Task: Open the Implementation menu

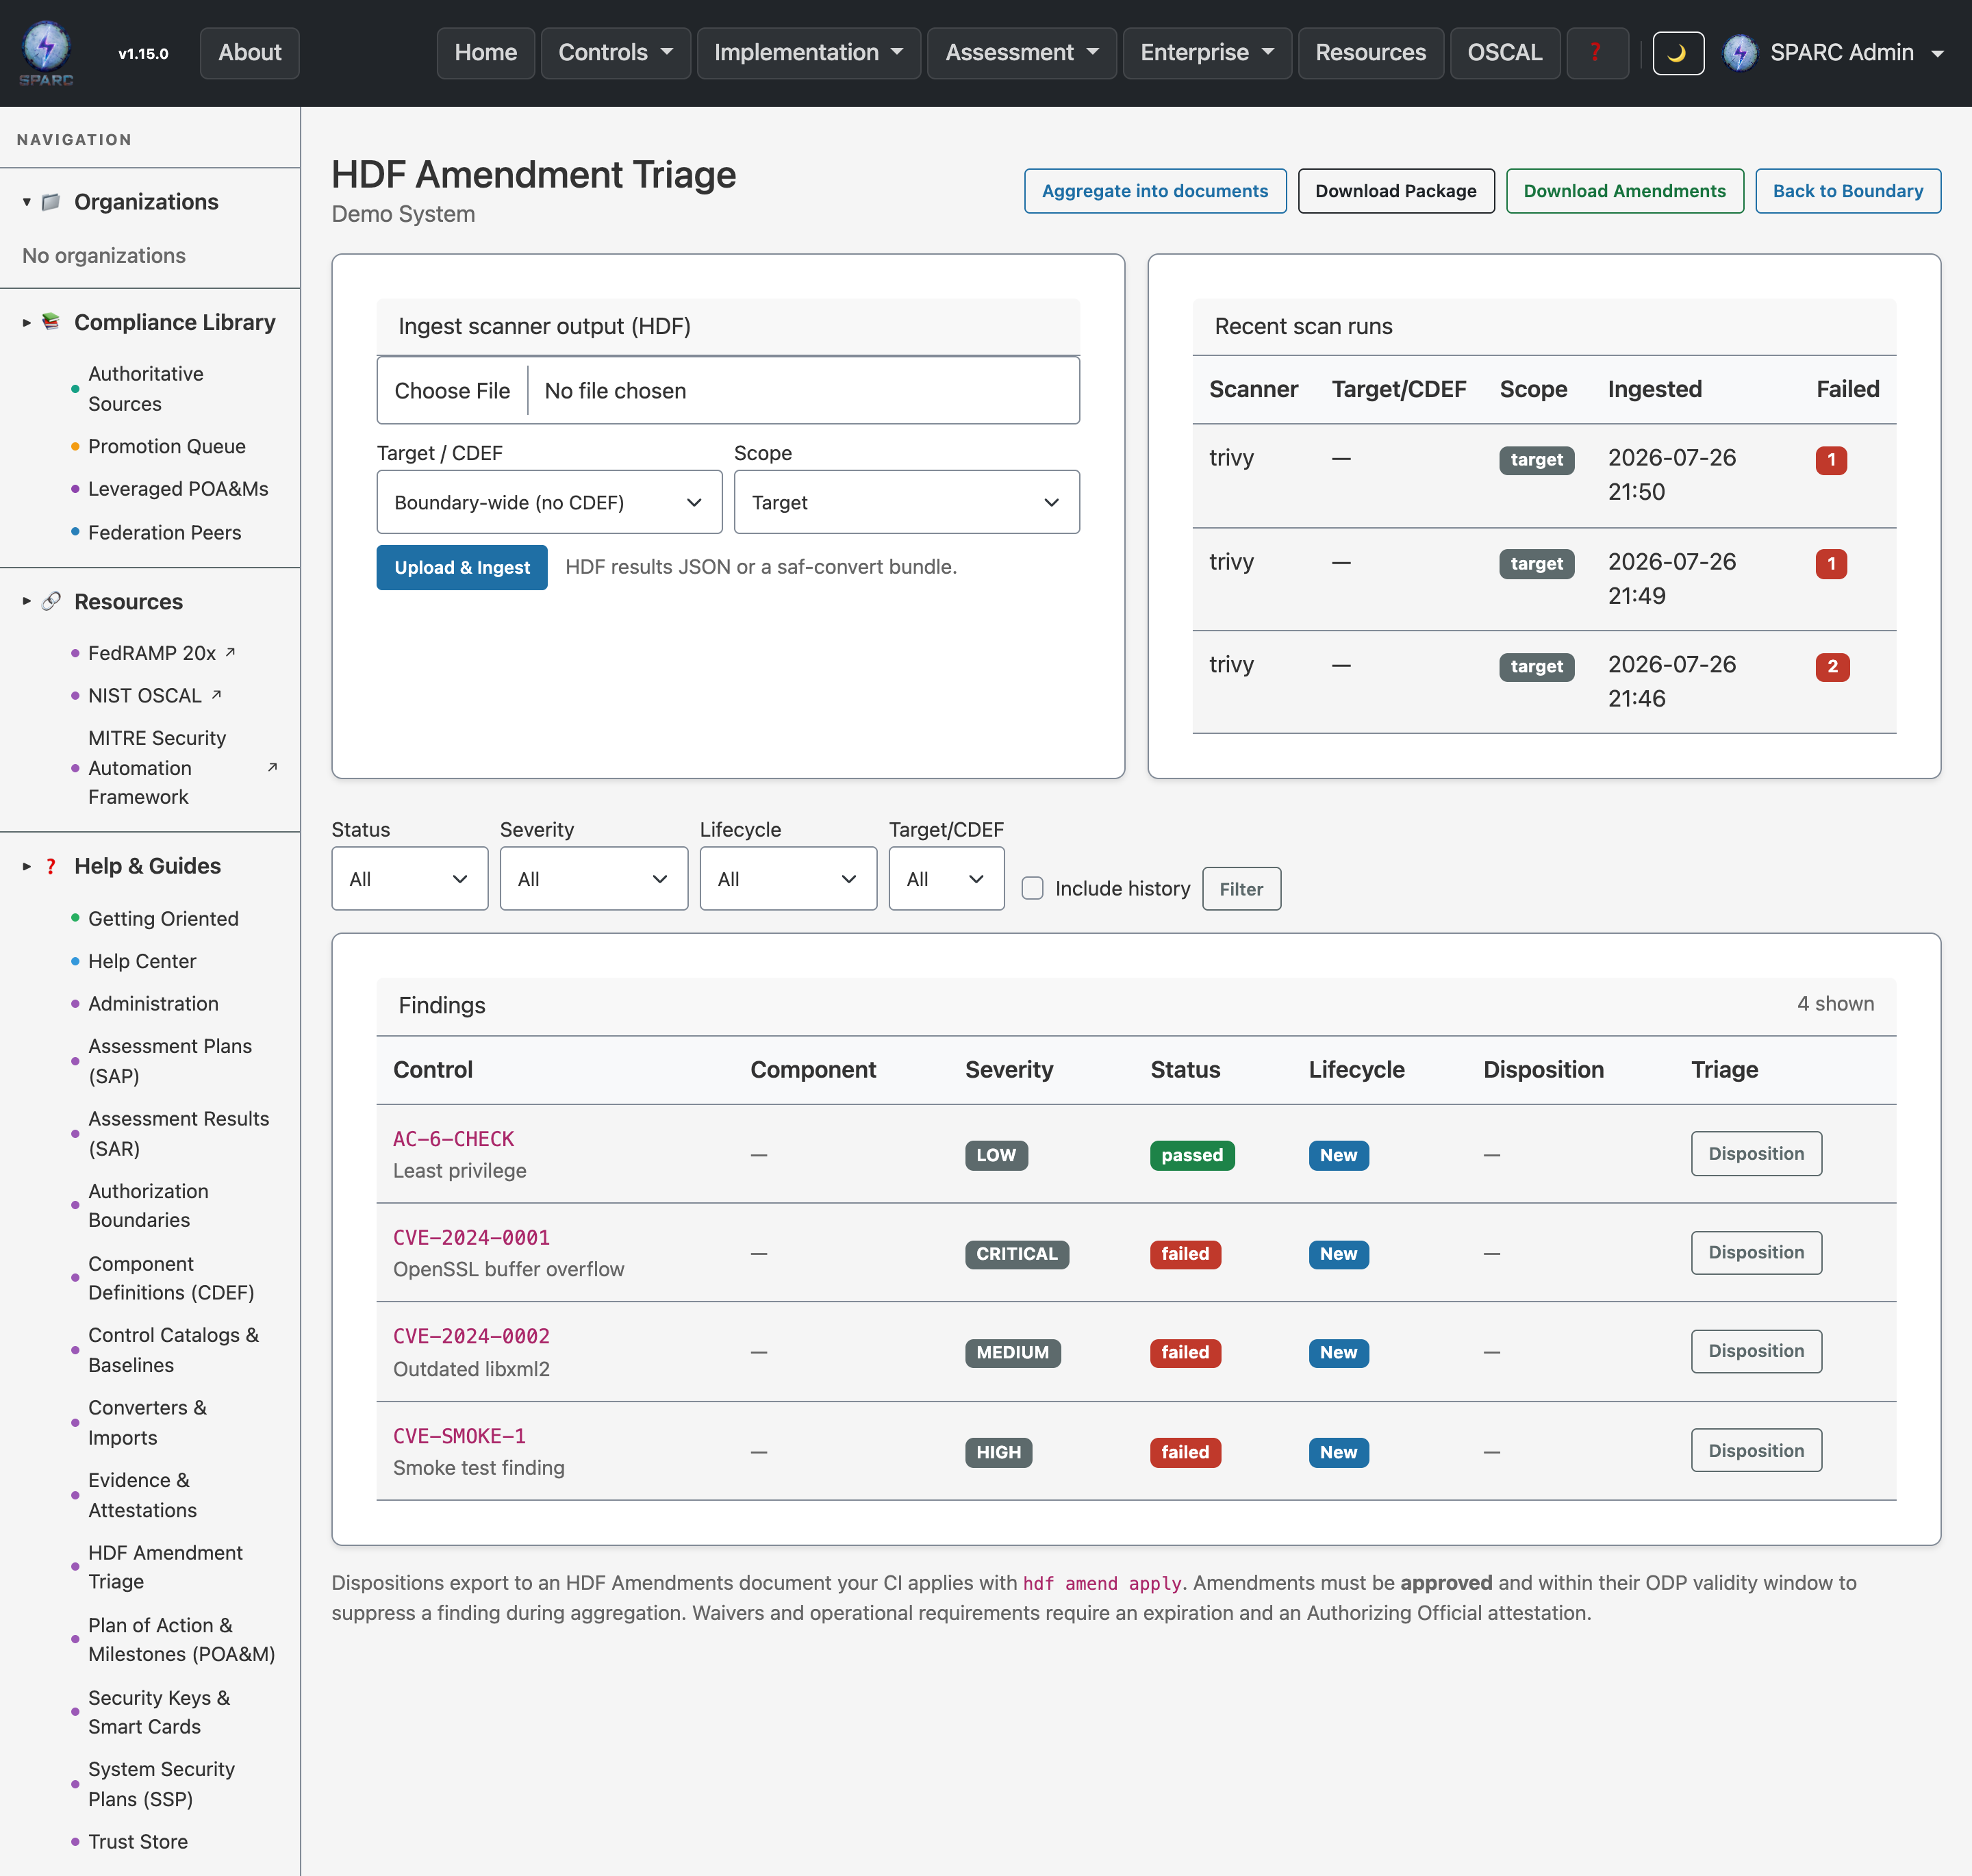Action: [808, 53]
